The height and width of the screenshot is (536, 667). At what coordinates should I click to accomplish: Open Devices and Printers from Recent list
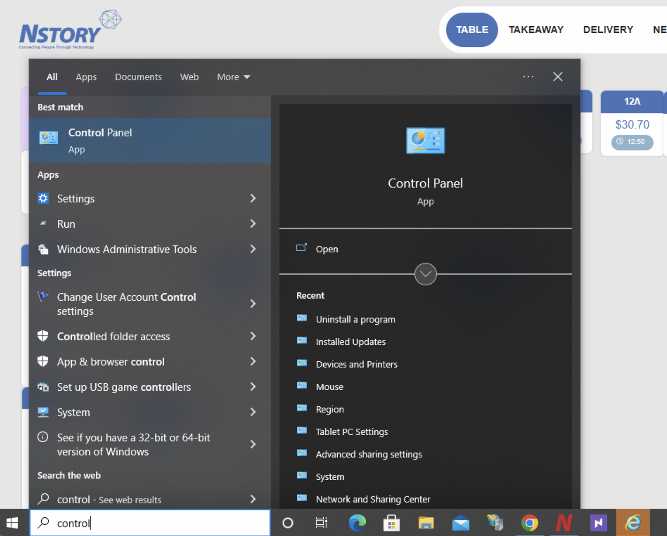(x=356, y=364)
